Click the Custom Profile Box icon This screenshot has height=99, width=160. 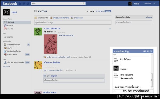5,51
